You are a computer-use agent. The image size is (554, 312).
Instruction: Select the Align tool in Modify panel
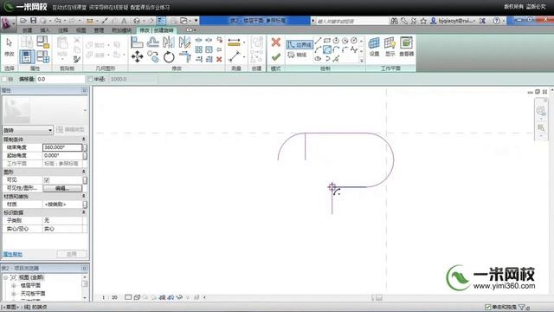coord(137,42)
